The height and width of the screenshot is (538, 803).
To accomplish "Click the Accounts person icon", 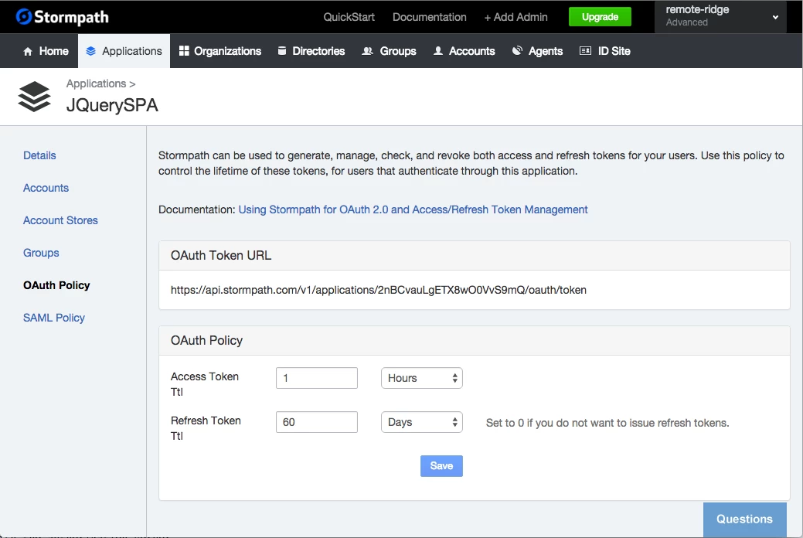I will click(x=438, y=51).
